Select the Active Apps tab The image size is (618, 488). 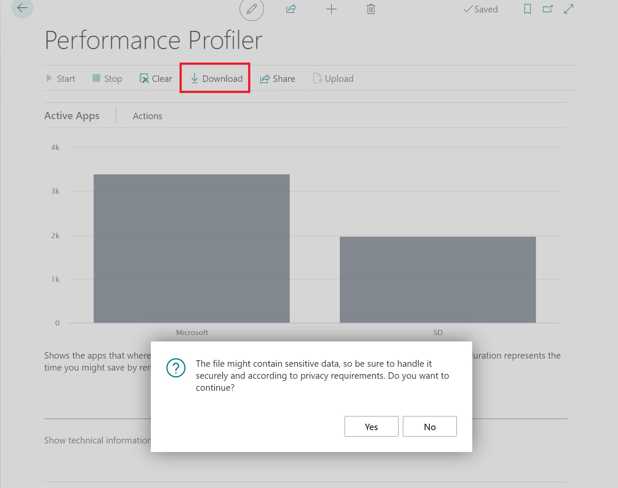coord(72,116)
